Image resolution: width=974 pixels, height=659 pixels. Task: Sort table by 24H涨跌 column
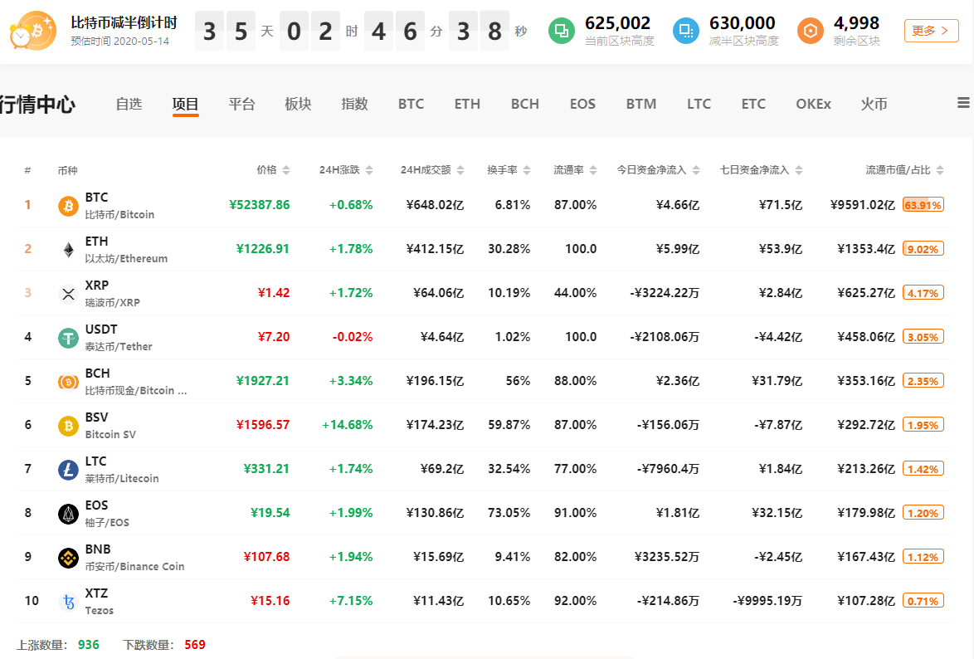346,169
